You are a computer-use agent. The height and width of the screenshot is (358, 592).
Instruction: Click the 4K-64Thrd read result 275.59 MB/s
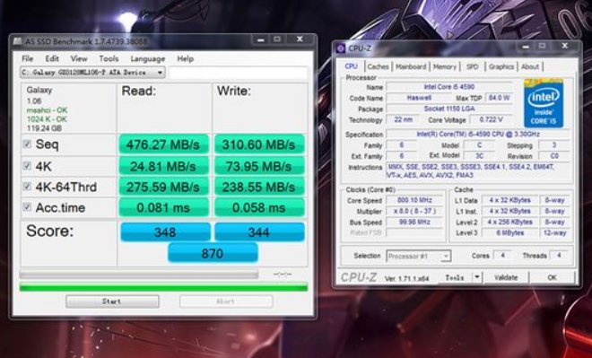click(163, 187)
